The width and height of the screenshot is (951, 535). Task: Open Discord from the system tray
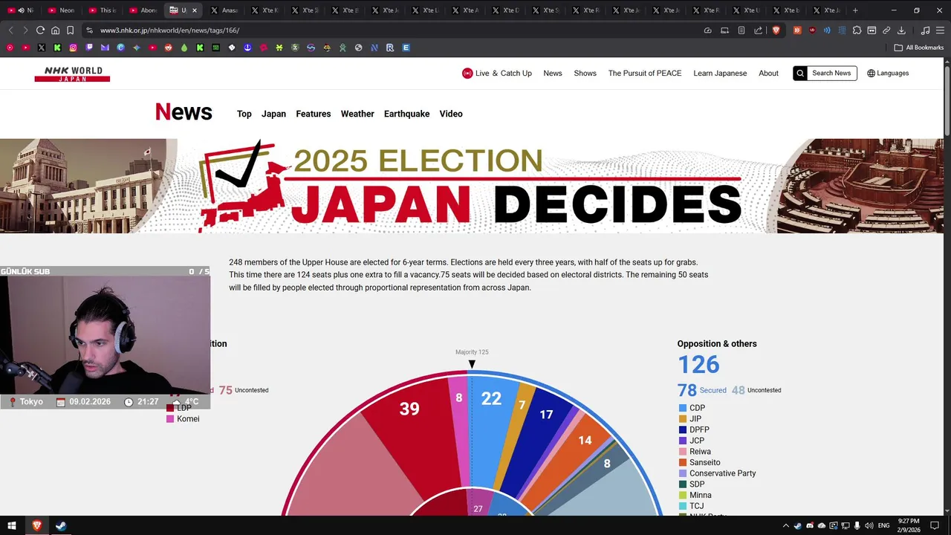point(810,526)
